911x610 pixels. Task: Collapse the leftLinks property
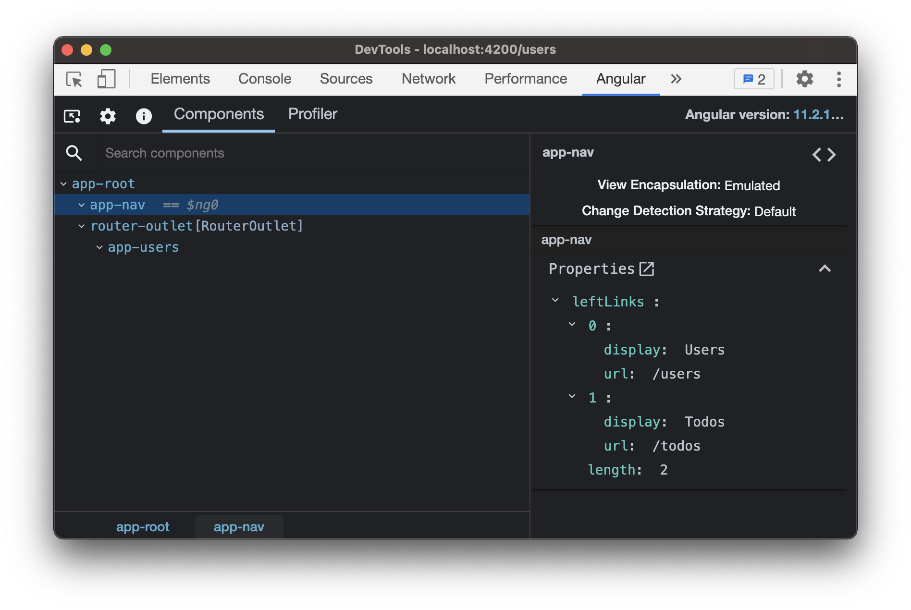click(x=555, y=301)
